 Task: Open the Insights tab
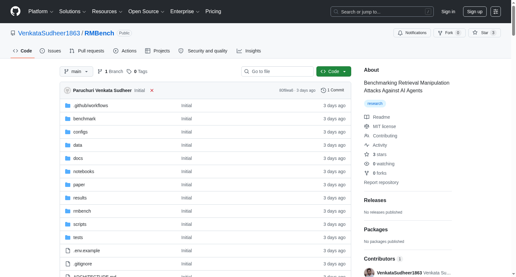[x=249, y=51]
